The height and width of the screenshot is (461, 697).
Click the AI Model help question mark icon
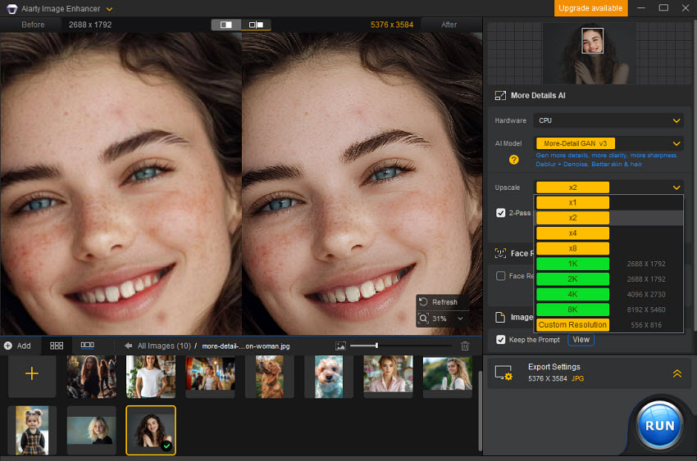click(513, 160)
